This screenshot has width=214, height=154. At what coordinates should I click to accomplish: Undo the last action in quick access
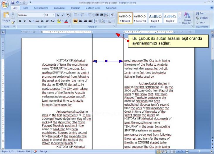[x=17, y=2]
